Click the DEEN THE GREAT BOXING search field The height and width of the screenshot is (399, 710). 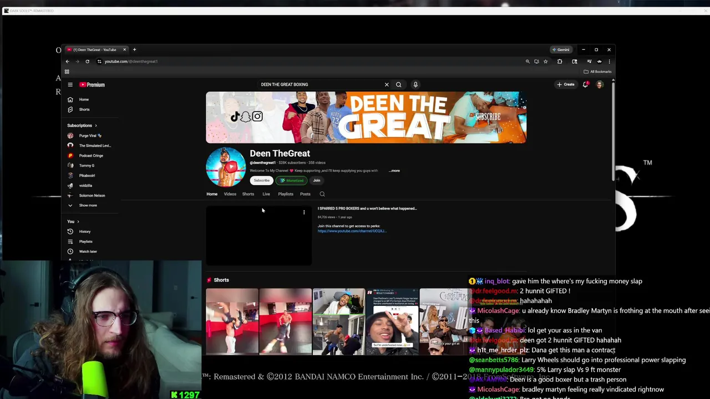click(321, 85)
